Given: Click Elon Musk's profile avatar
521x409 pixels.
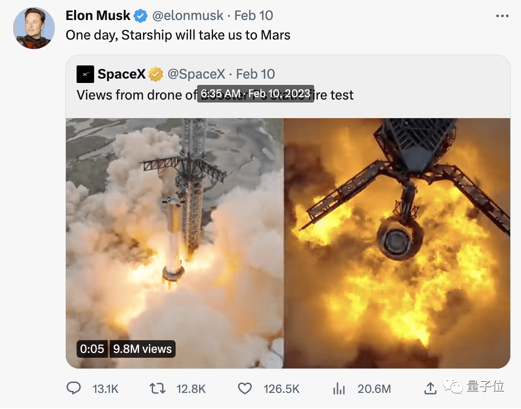Looking at the screenshot, I should click(x=34, y=28).
